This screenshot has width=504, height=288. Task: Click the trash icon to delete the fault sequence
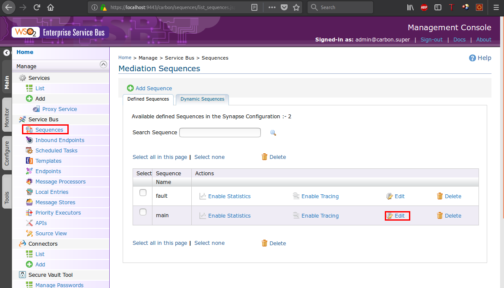click(440, 196)
